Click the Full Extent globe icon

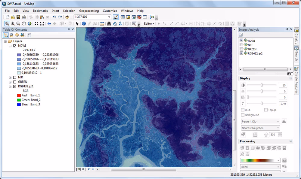point(29,23)
